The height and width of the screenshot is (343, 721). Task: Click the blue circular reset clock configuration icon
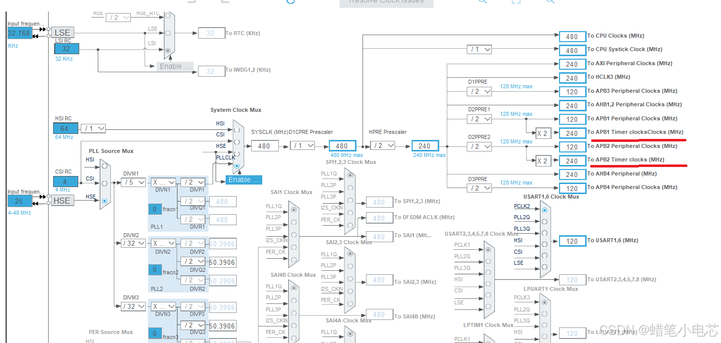(x=291, y=3)
